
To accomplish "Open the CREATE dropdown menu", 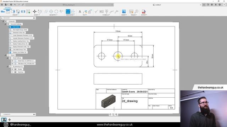I will coord(15,15).
